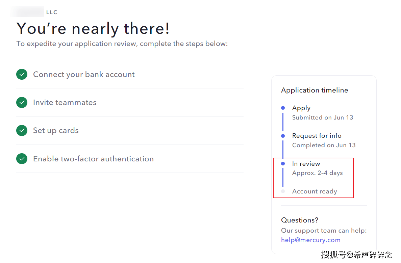Open Enable two-factor authentication step
This screenshot has height=263, width=401.
(x=93, y=159)
